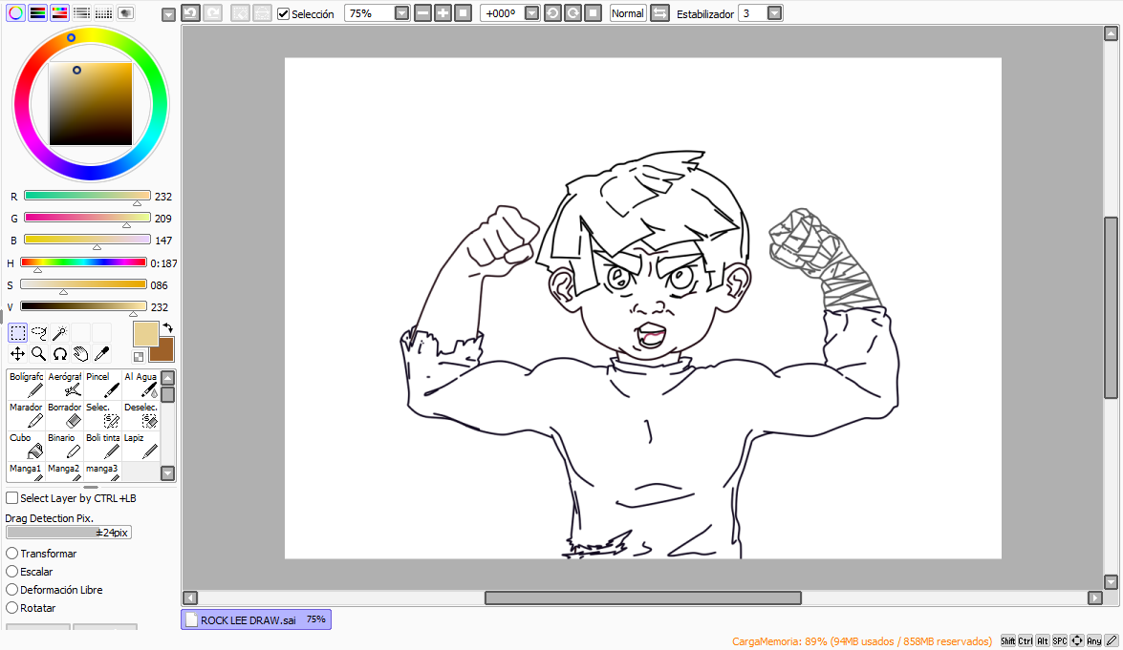Undo the last stroke

pyautogui.click(x=190, y=12)
